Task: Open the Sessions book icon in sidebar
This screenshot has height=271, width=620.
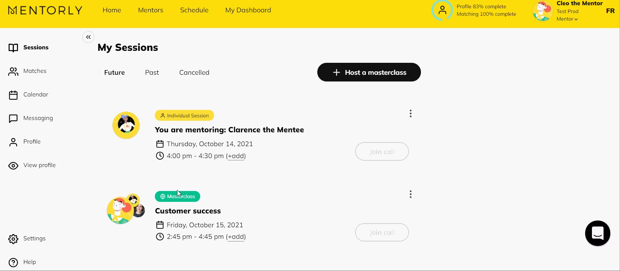Action: pyautogui.click(x=13, y=48)
